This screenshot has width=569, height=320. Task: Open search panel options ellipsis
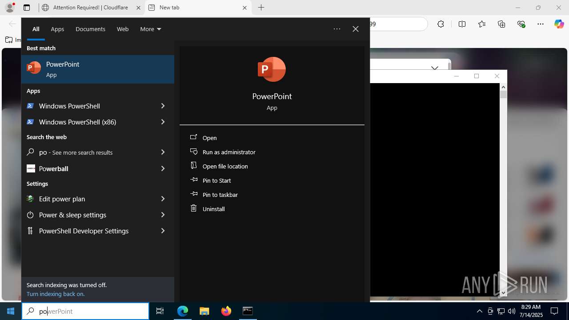pyautogui.click(x=337, y=29)
